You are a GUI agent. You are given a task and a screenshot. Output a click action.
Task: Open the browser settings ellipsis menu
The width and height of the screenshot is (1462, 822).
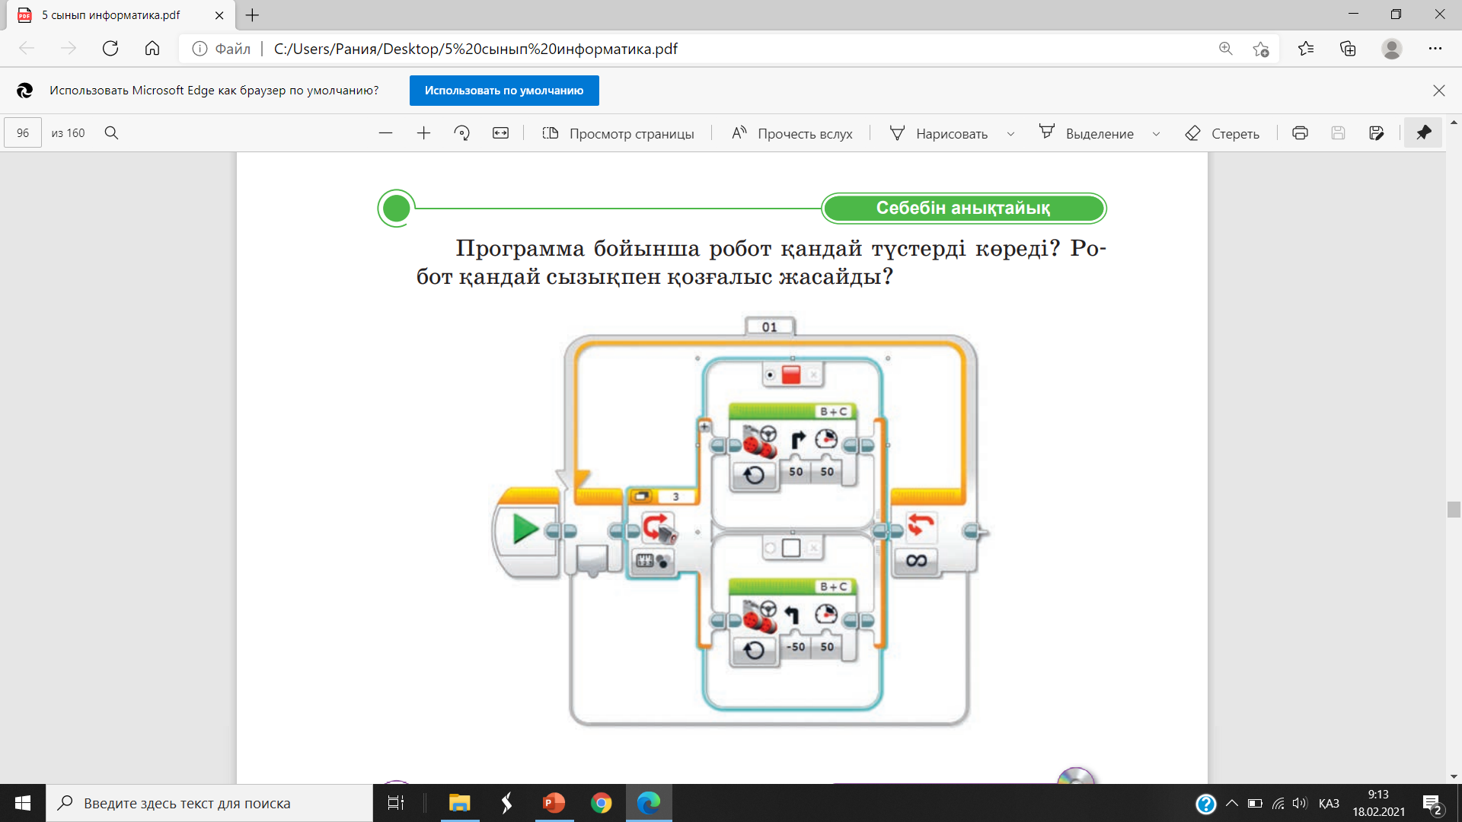coord(1435,49)
